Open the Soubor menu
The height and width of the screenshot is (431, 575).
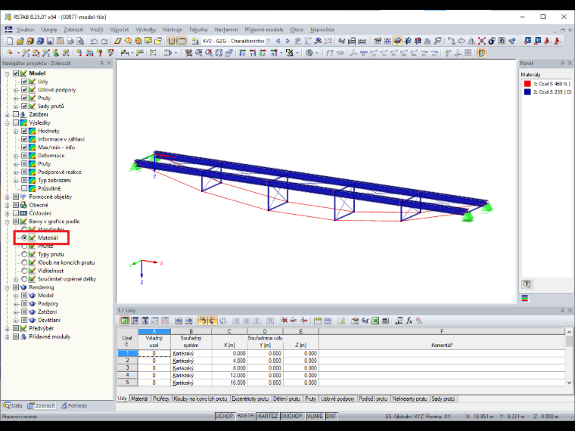[x=25, y=29]
